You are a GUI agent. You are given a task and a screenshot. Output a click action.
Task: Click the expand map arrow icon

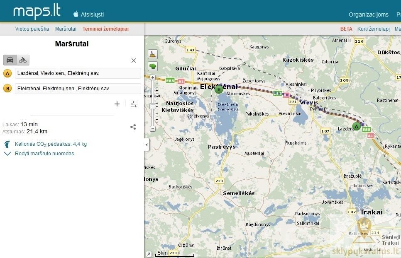click(x=149, y=254)
